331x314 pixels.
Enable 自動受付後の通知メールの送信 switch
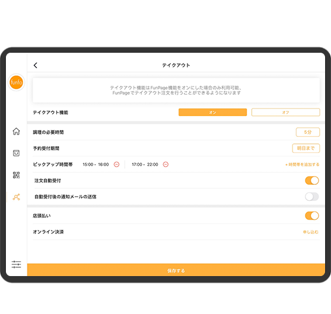pyautogui.click(x=312, y=197)
